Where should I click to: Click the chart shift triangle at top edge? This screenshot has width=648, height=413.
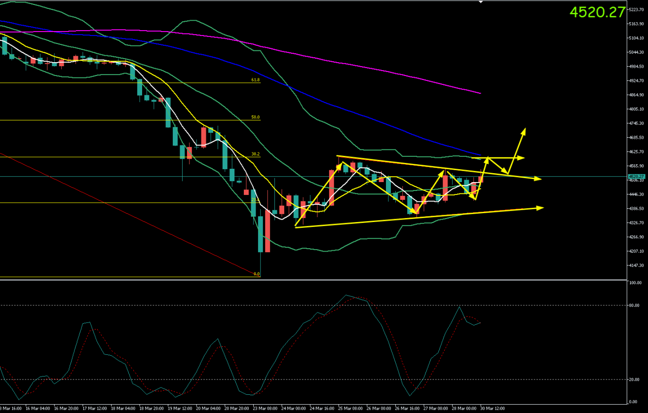point(481,2)
